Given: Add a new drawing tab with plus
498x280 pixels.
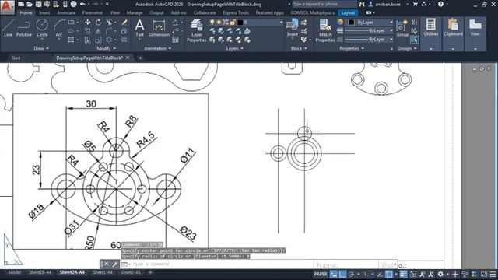Looking at the screenshot, I should pos(140,58).
